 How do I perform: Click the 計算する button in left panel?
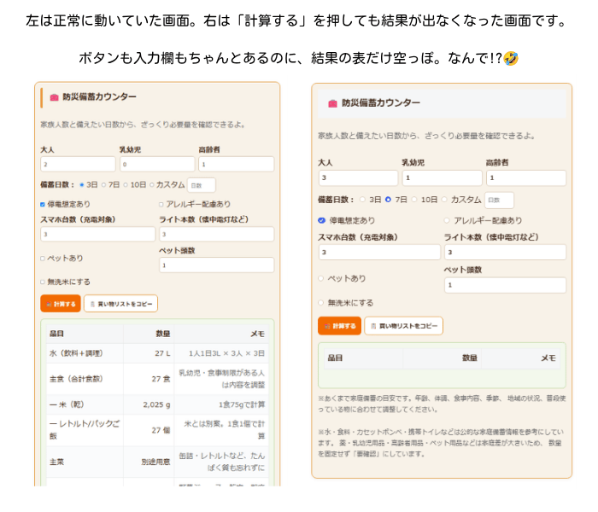[x=61, y=304]
